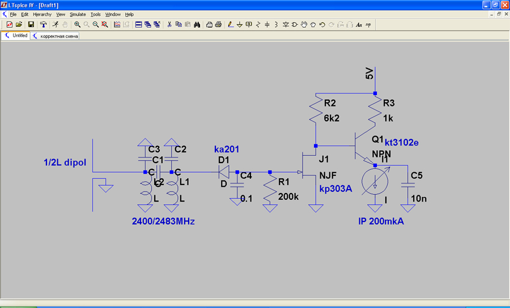510x308 pixels.
Task: Select the Q1 NPN transistor symbol
Action: coord(364,146)
